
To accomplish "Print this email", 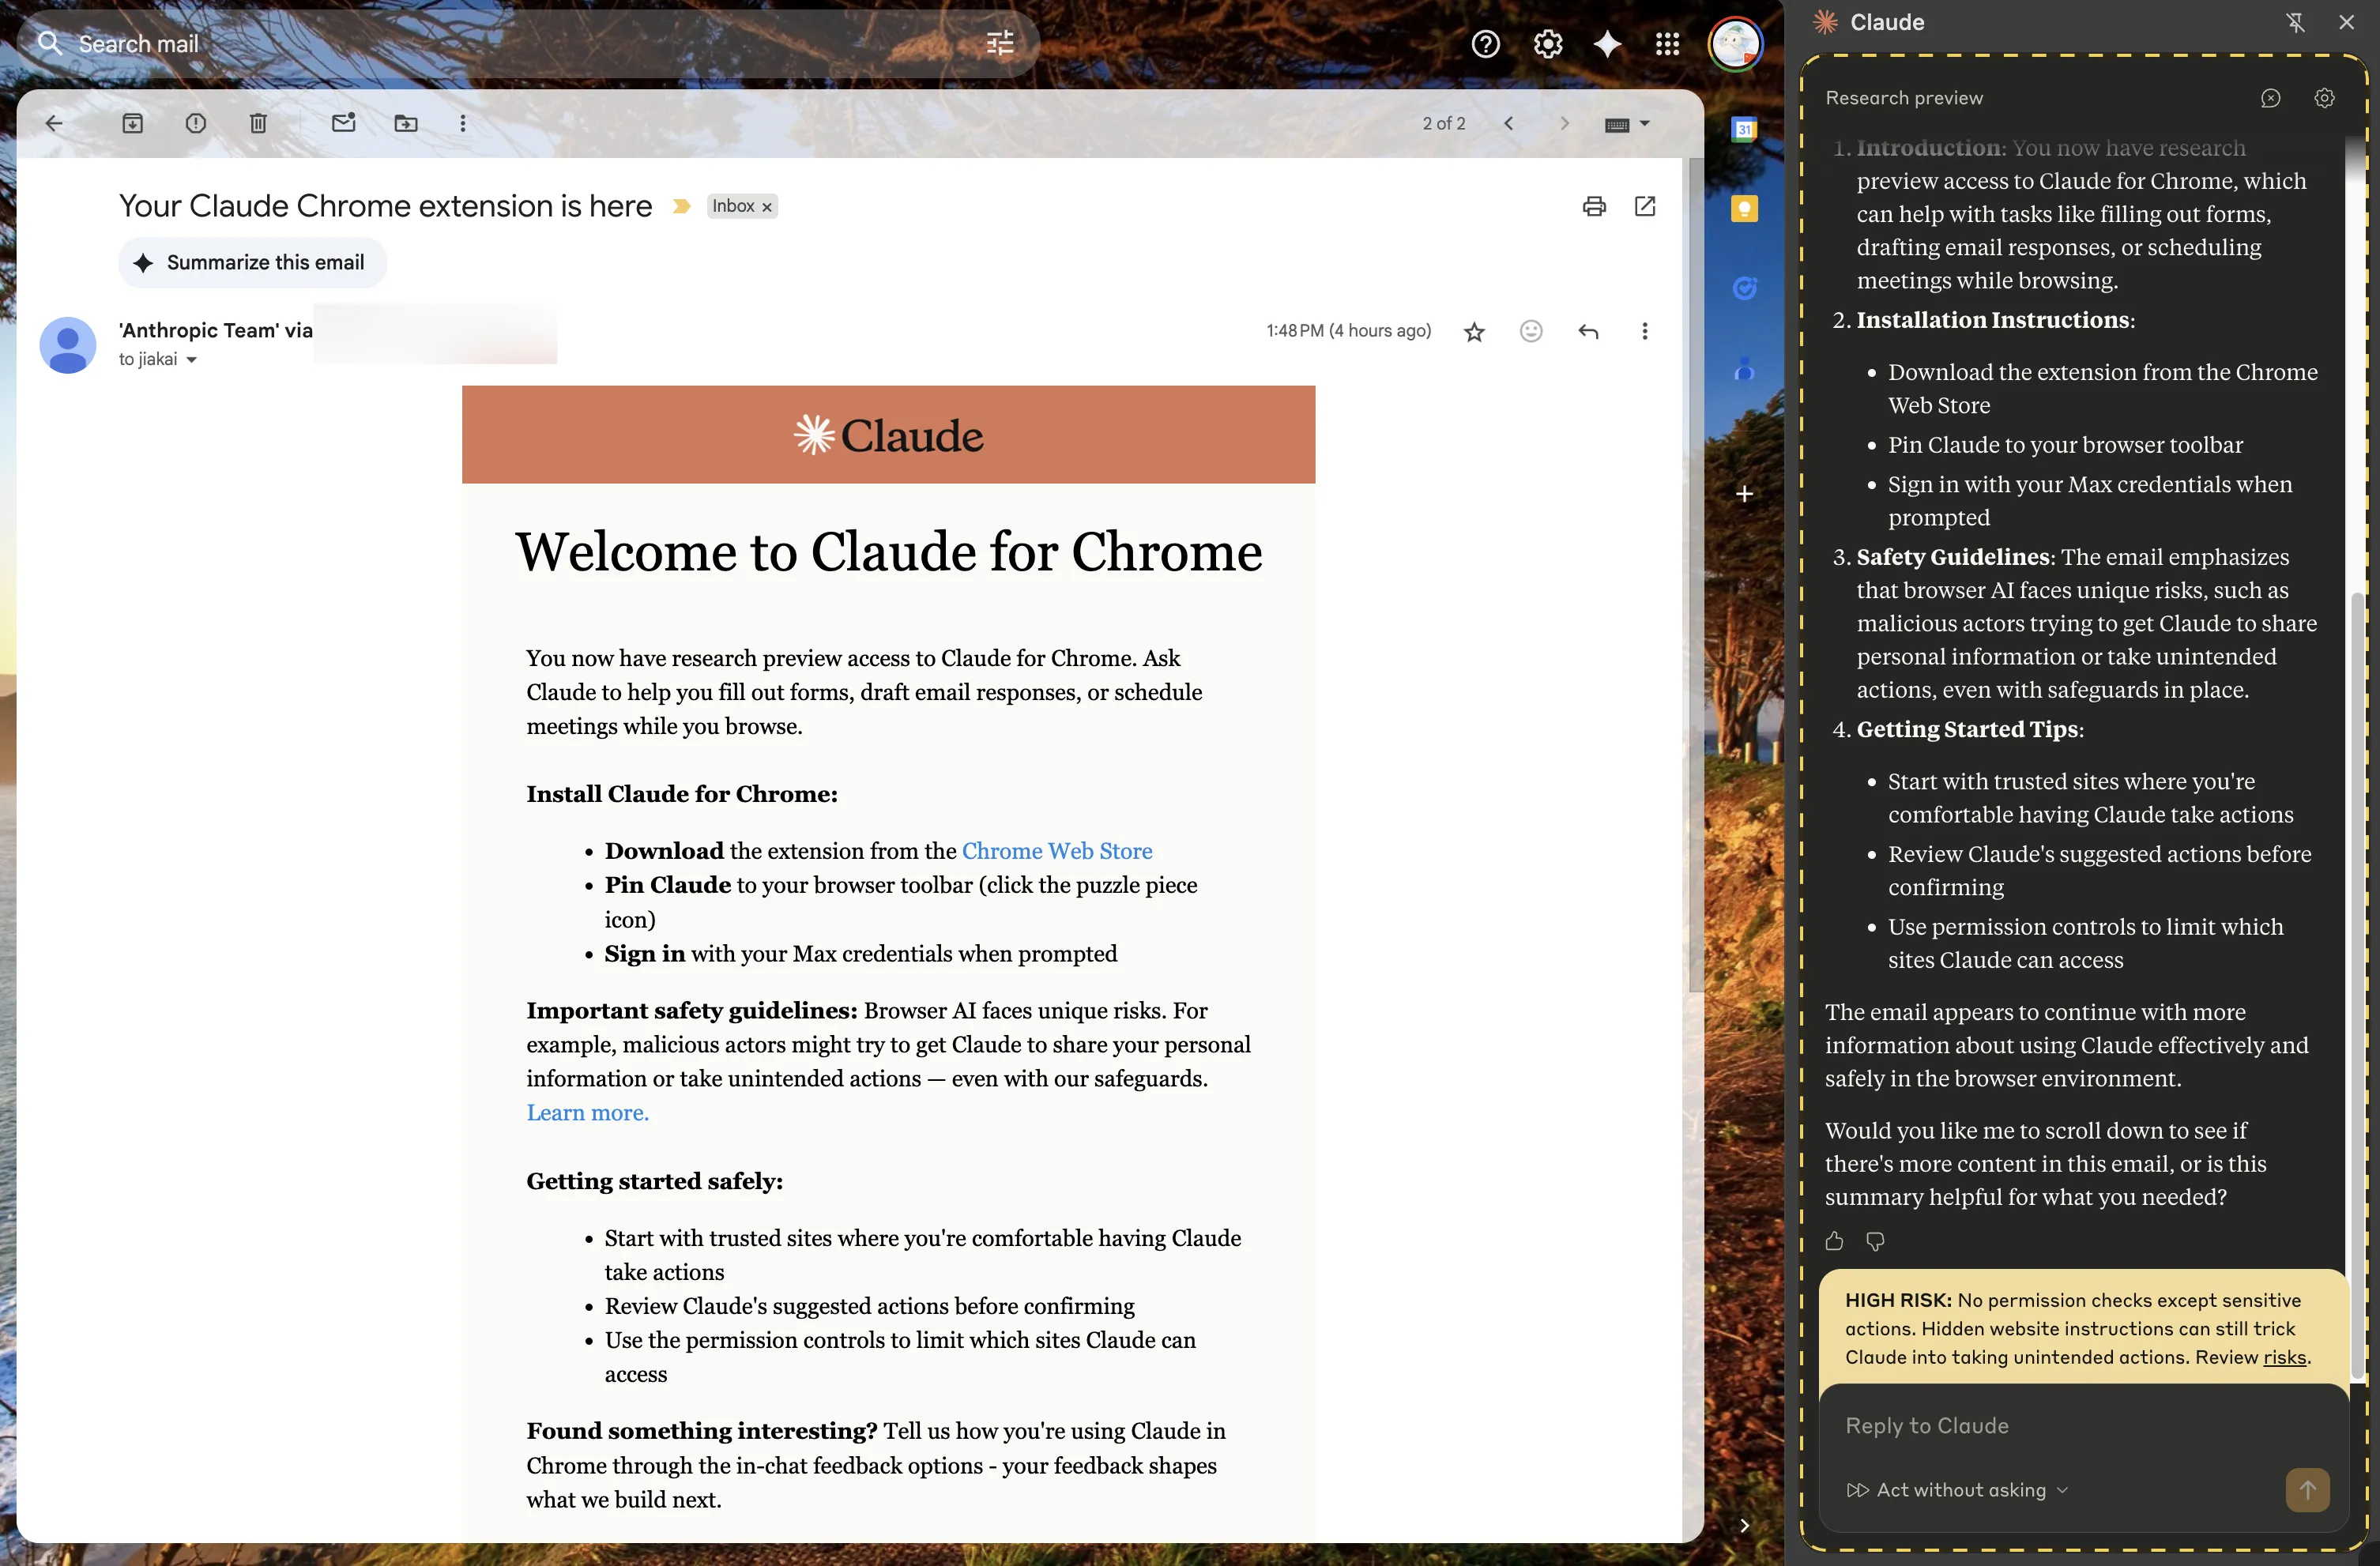I will 1594,206.
